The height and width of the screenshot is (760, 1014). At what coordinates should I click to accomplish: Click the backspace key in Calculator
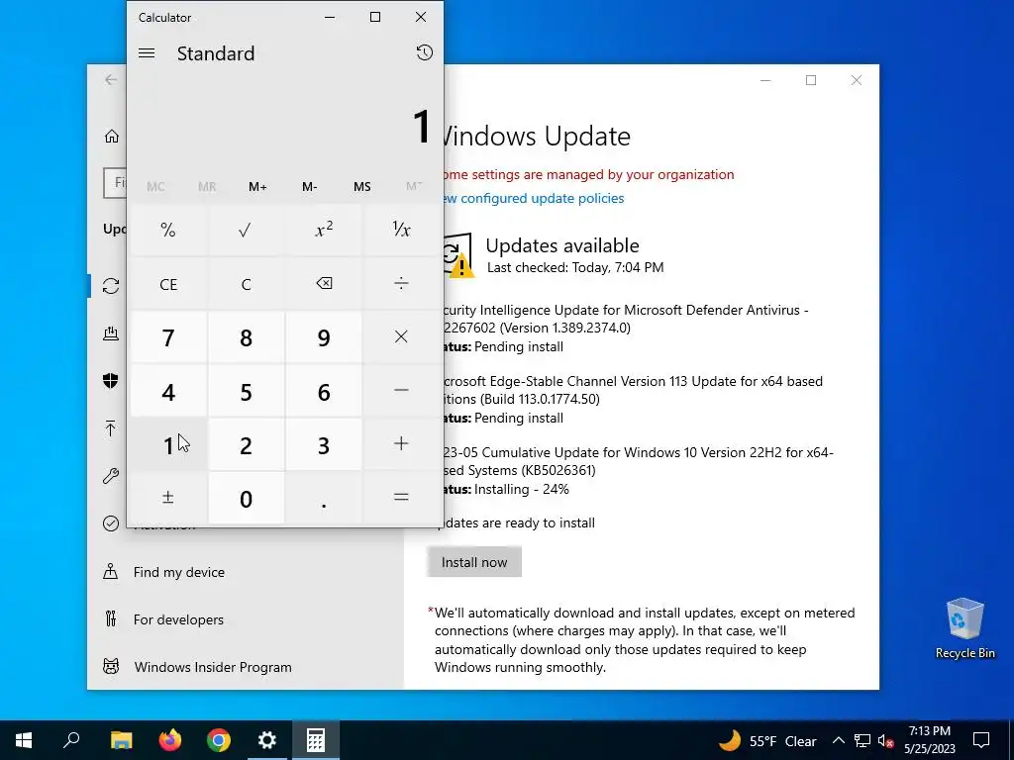point(324,284)
